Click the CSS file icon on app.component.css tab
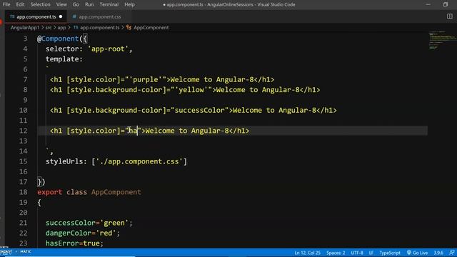Viewport: 457px width, 257px height. coord(74,16)
